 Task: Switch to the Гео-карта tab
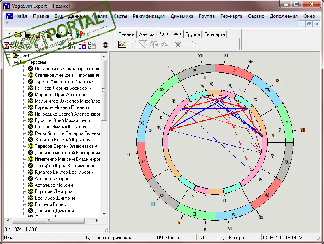pos(215,34)
